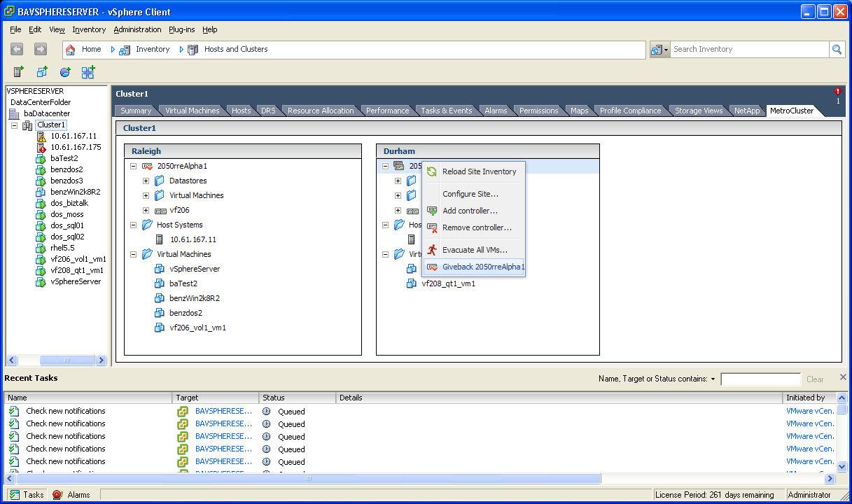Click the first new-item toolbar icon
The height and width of the screenshot is (504, 852).
pos(19,72)
